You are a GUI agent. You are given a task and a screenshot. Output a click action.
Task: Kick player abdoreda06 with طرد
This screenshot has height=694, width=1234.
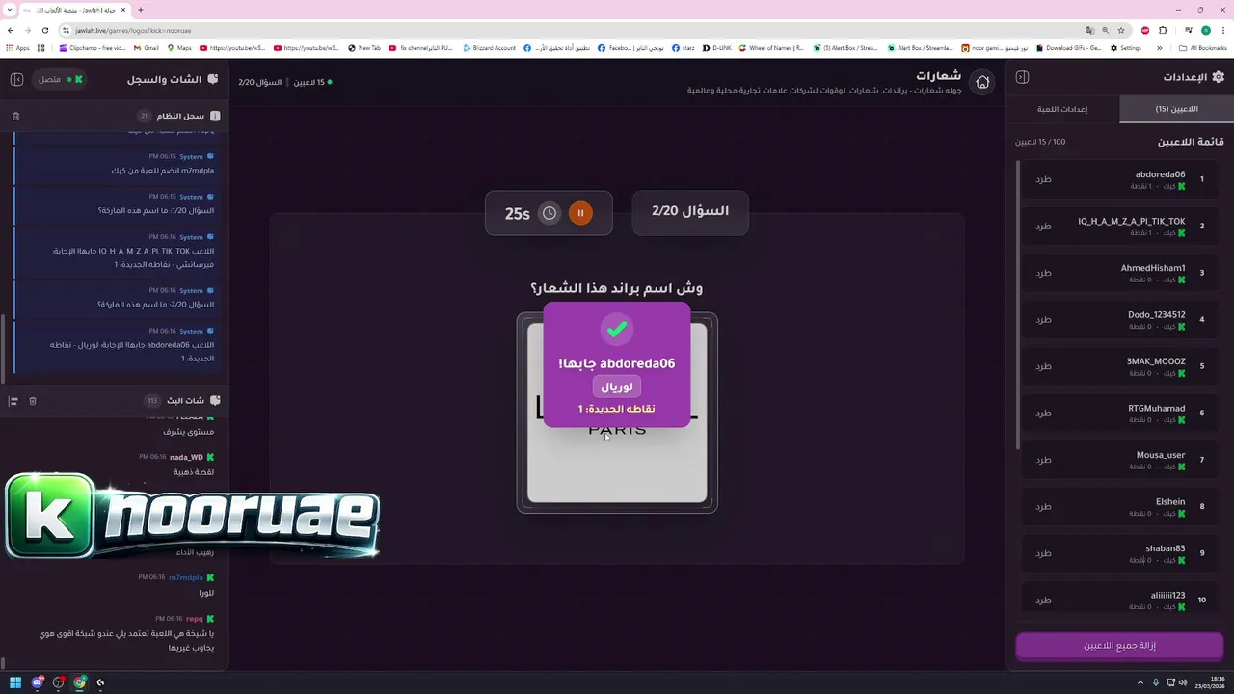[1043, 179]
